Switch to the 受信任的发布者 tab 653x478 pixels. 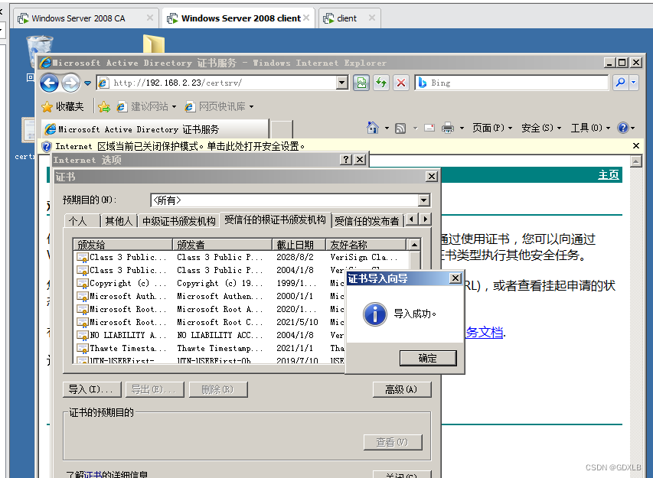[x=367, y=221]
